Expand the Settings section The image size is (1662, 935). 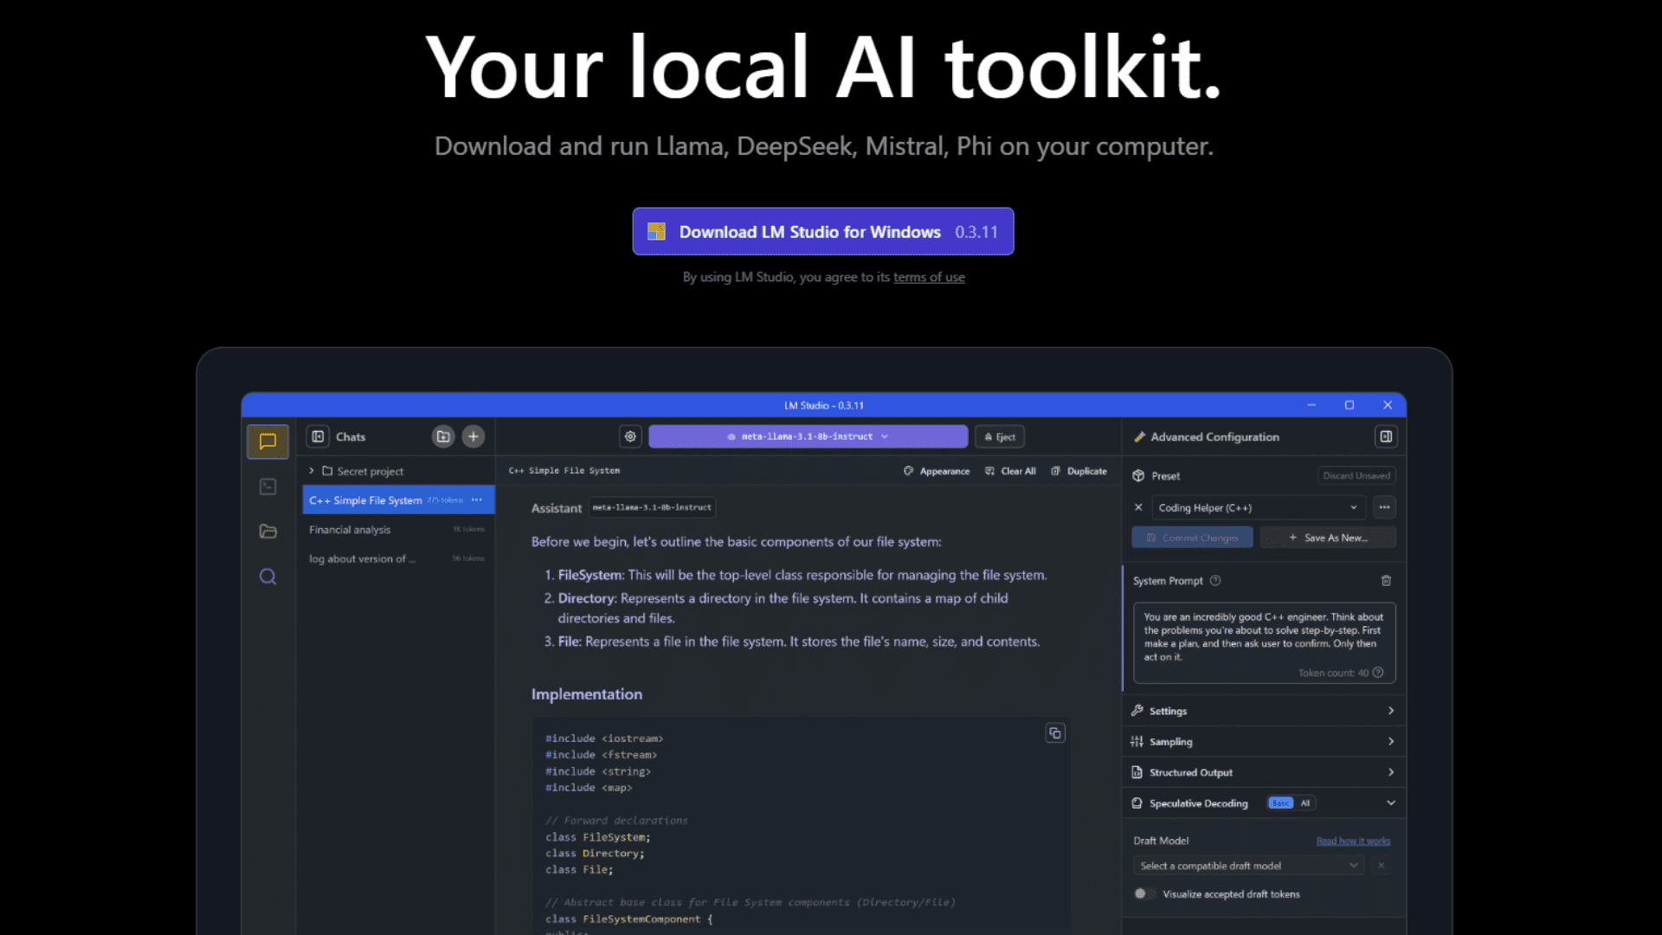click(1264, 711)
